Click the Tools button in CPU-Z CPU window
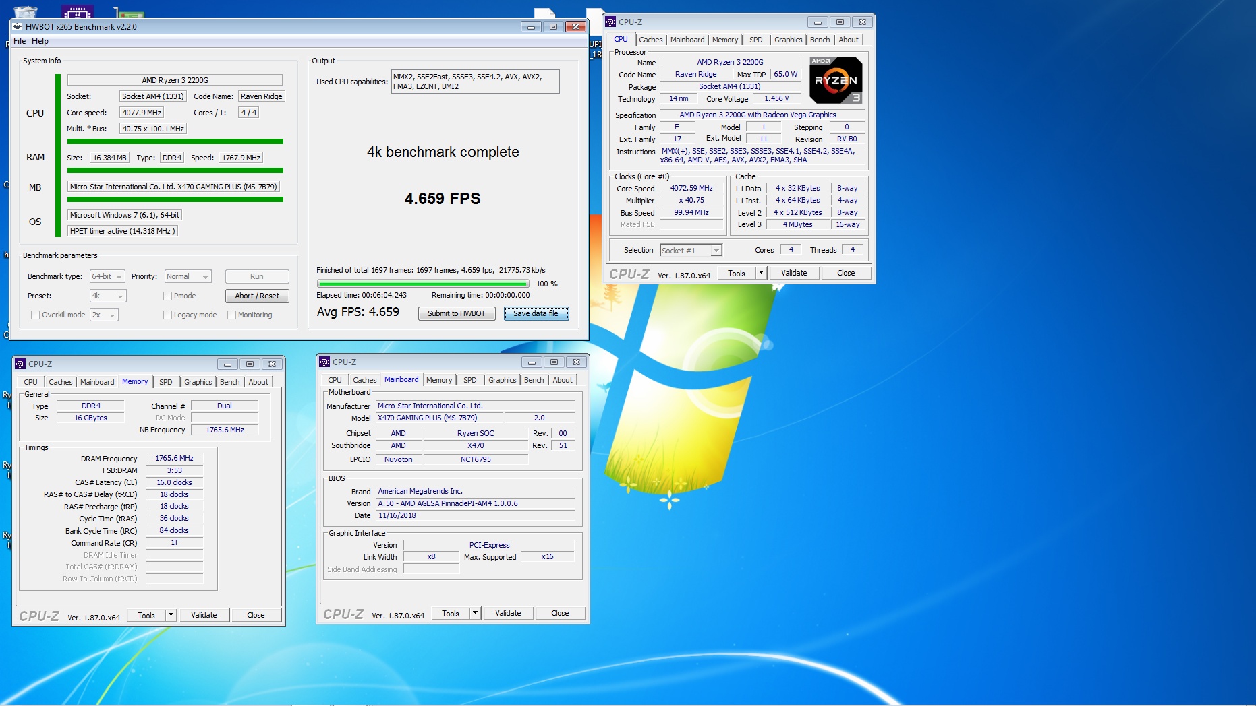The width and height of the screenshot is (1256, 706). (x=737, y=273)
